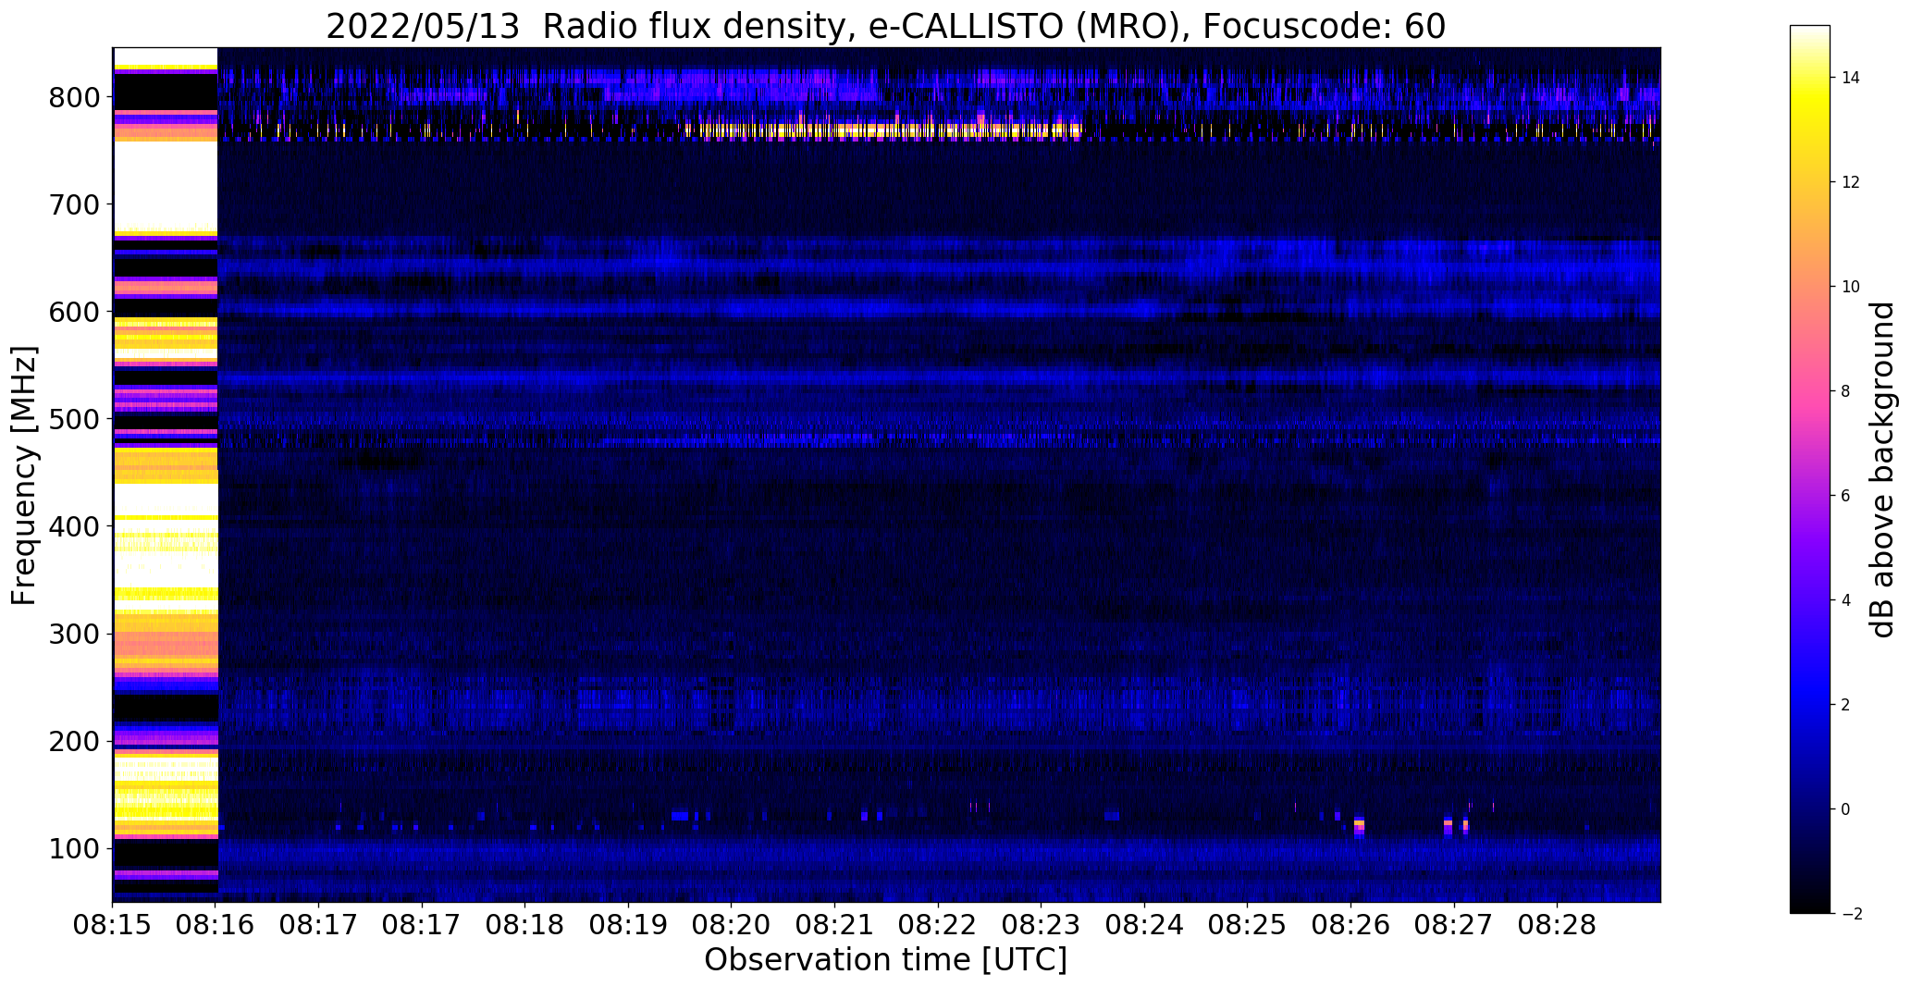Click the 200 MHz y-axis tick label
Image resolution: width=1911 pixels, height=987 pixels.
(74, 741)
